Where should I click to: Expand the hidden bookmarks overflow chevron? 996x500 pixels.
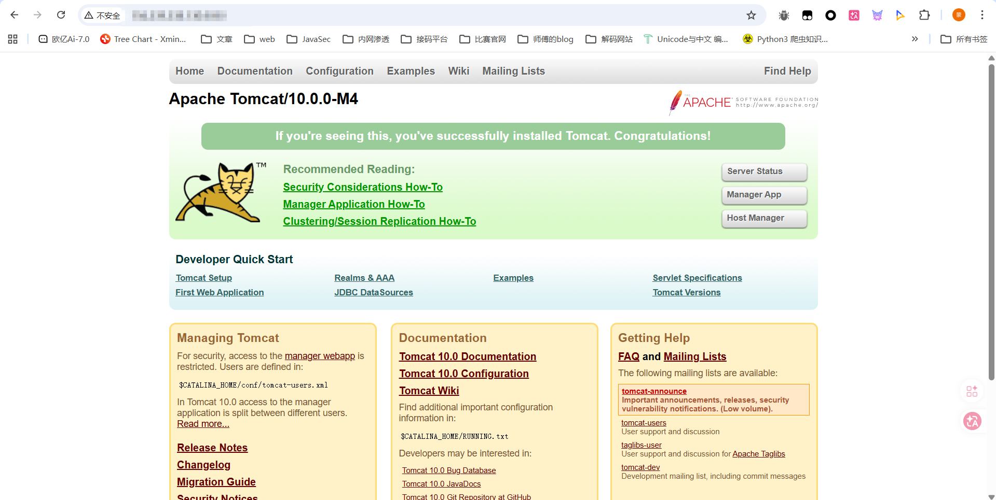pyautogui.click(x=915, y=39)
